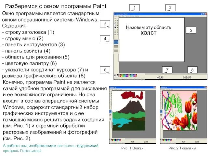208x156 pixels.
Task: Select the Brush tool
Action: (x=117, y=25)
